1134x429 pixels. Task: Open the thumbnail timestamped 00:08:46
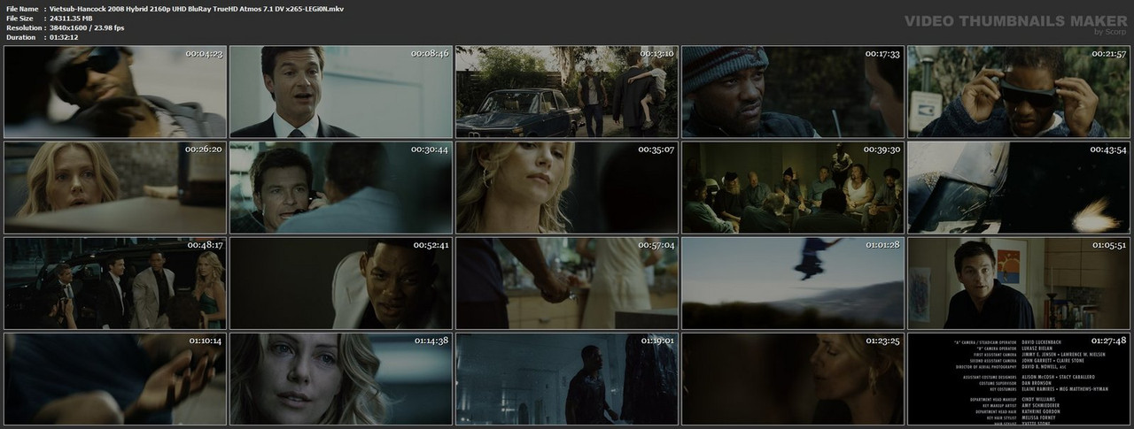coord(340,92)
